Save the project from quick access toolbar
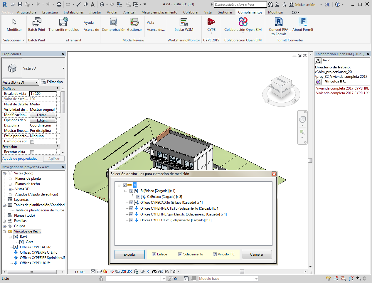Image resolution: width=372 pixels, height=283 pixels. click(20, 4)
